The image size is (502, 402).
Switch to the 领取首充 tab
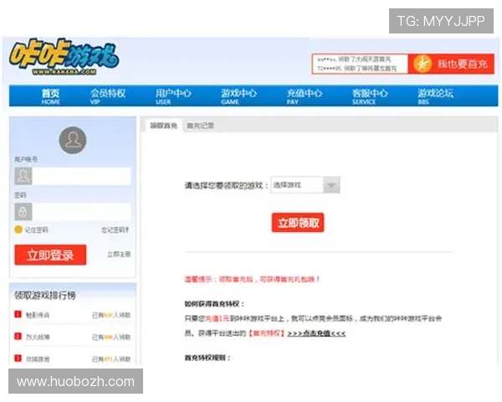(x=164, y=126)
